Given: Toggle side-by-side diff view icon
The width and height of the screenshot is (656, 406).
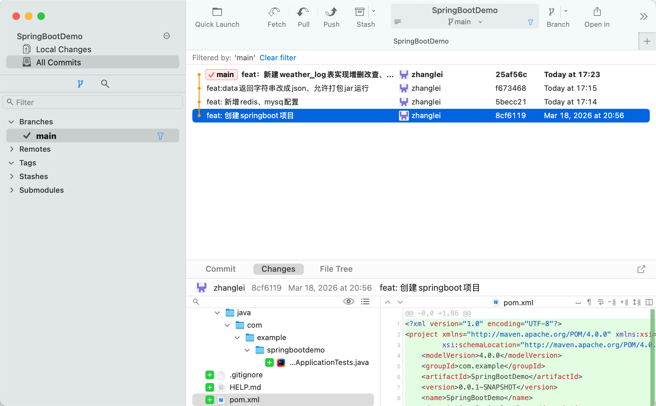Looking at the screenshot, I should pos(649,302).
